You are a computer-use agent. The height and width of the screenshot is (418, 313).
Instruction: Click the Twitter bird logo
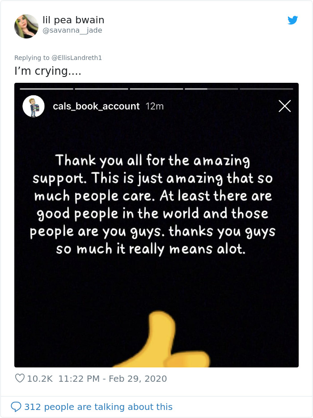(x=293, y=20)
